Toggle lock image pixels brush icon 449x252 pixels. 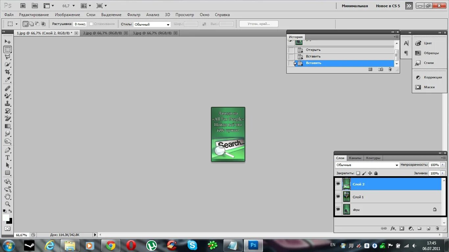pos(364,173)
